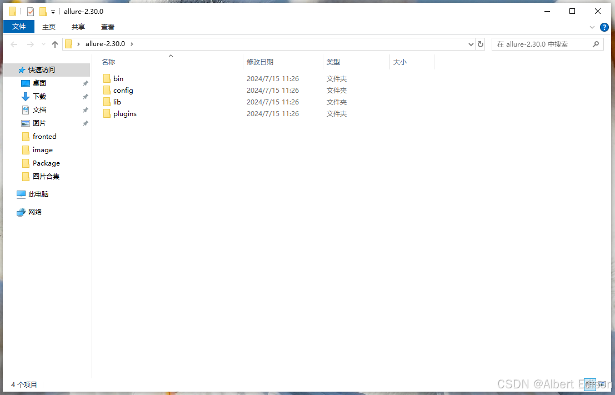
Task: Select the bin folder icon
Action: coord(107,78)
